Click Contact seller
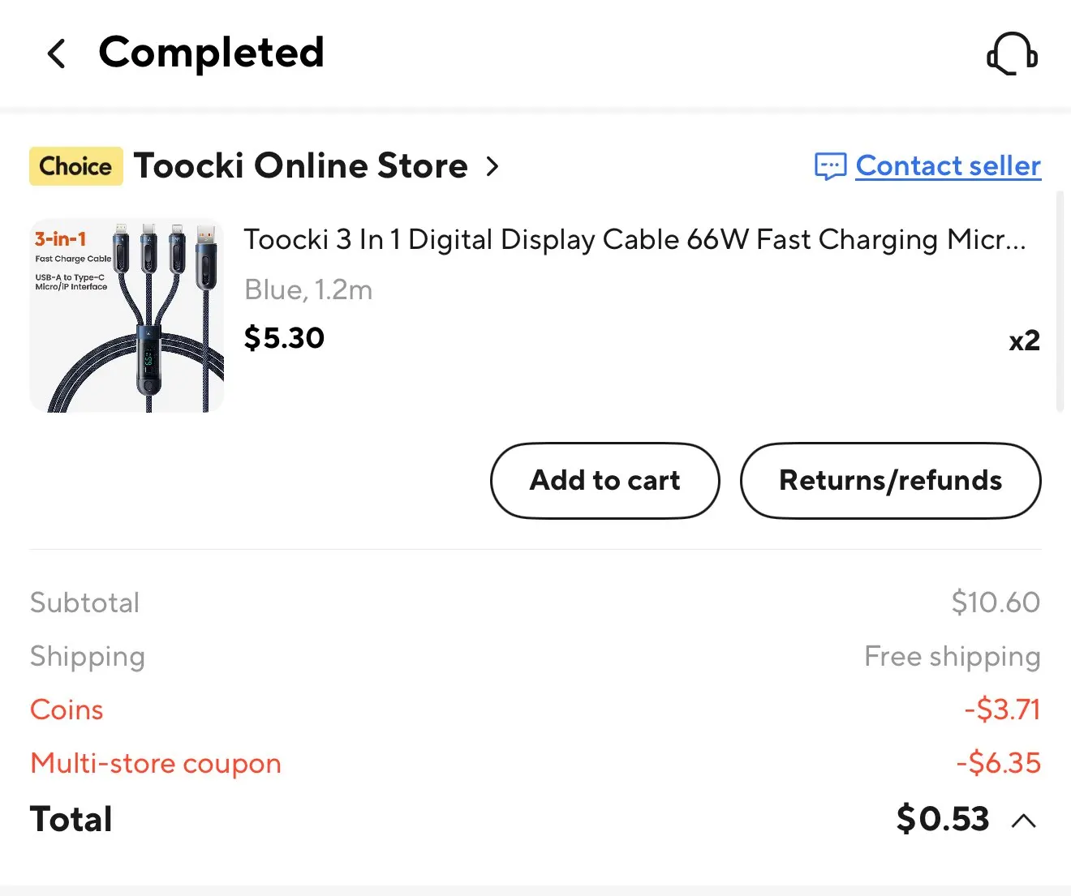 pyautogui.click(x=948, y=165)
